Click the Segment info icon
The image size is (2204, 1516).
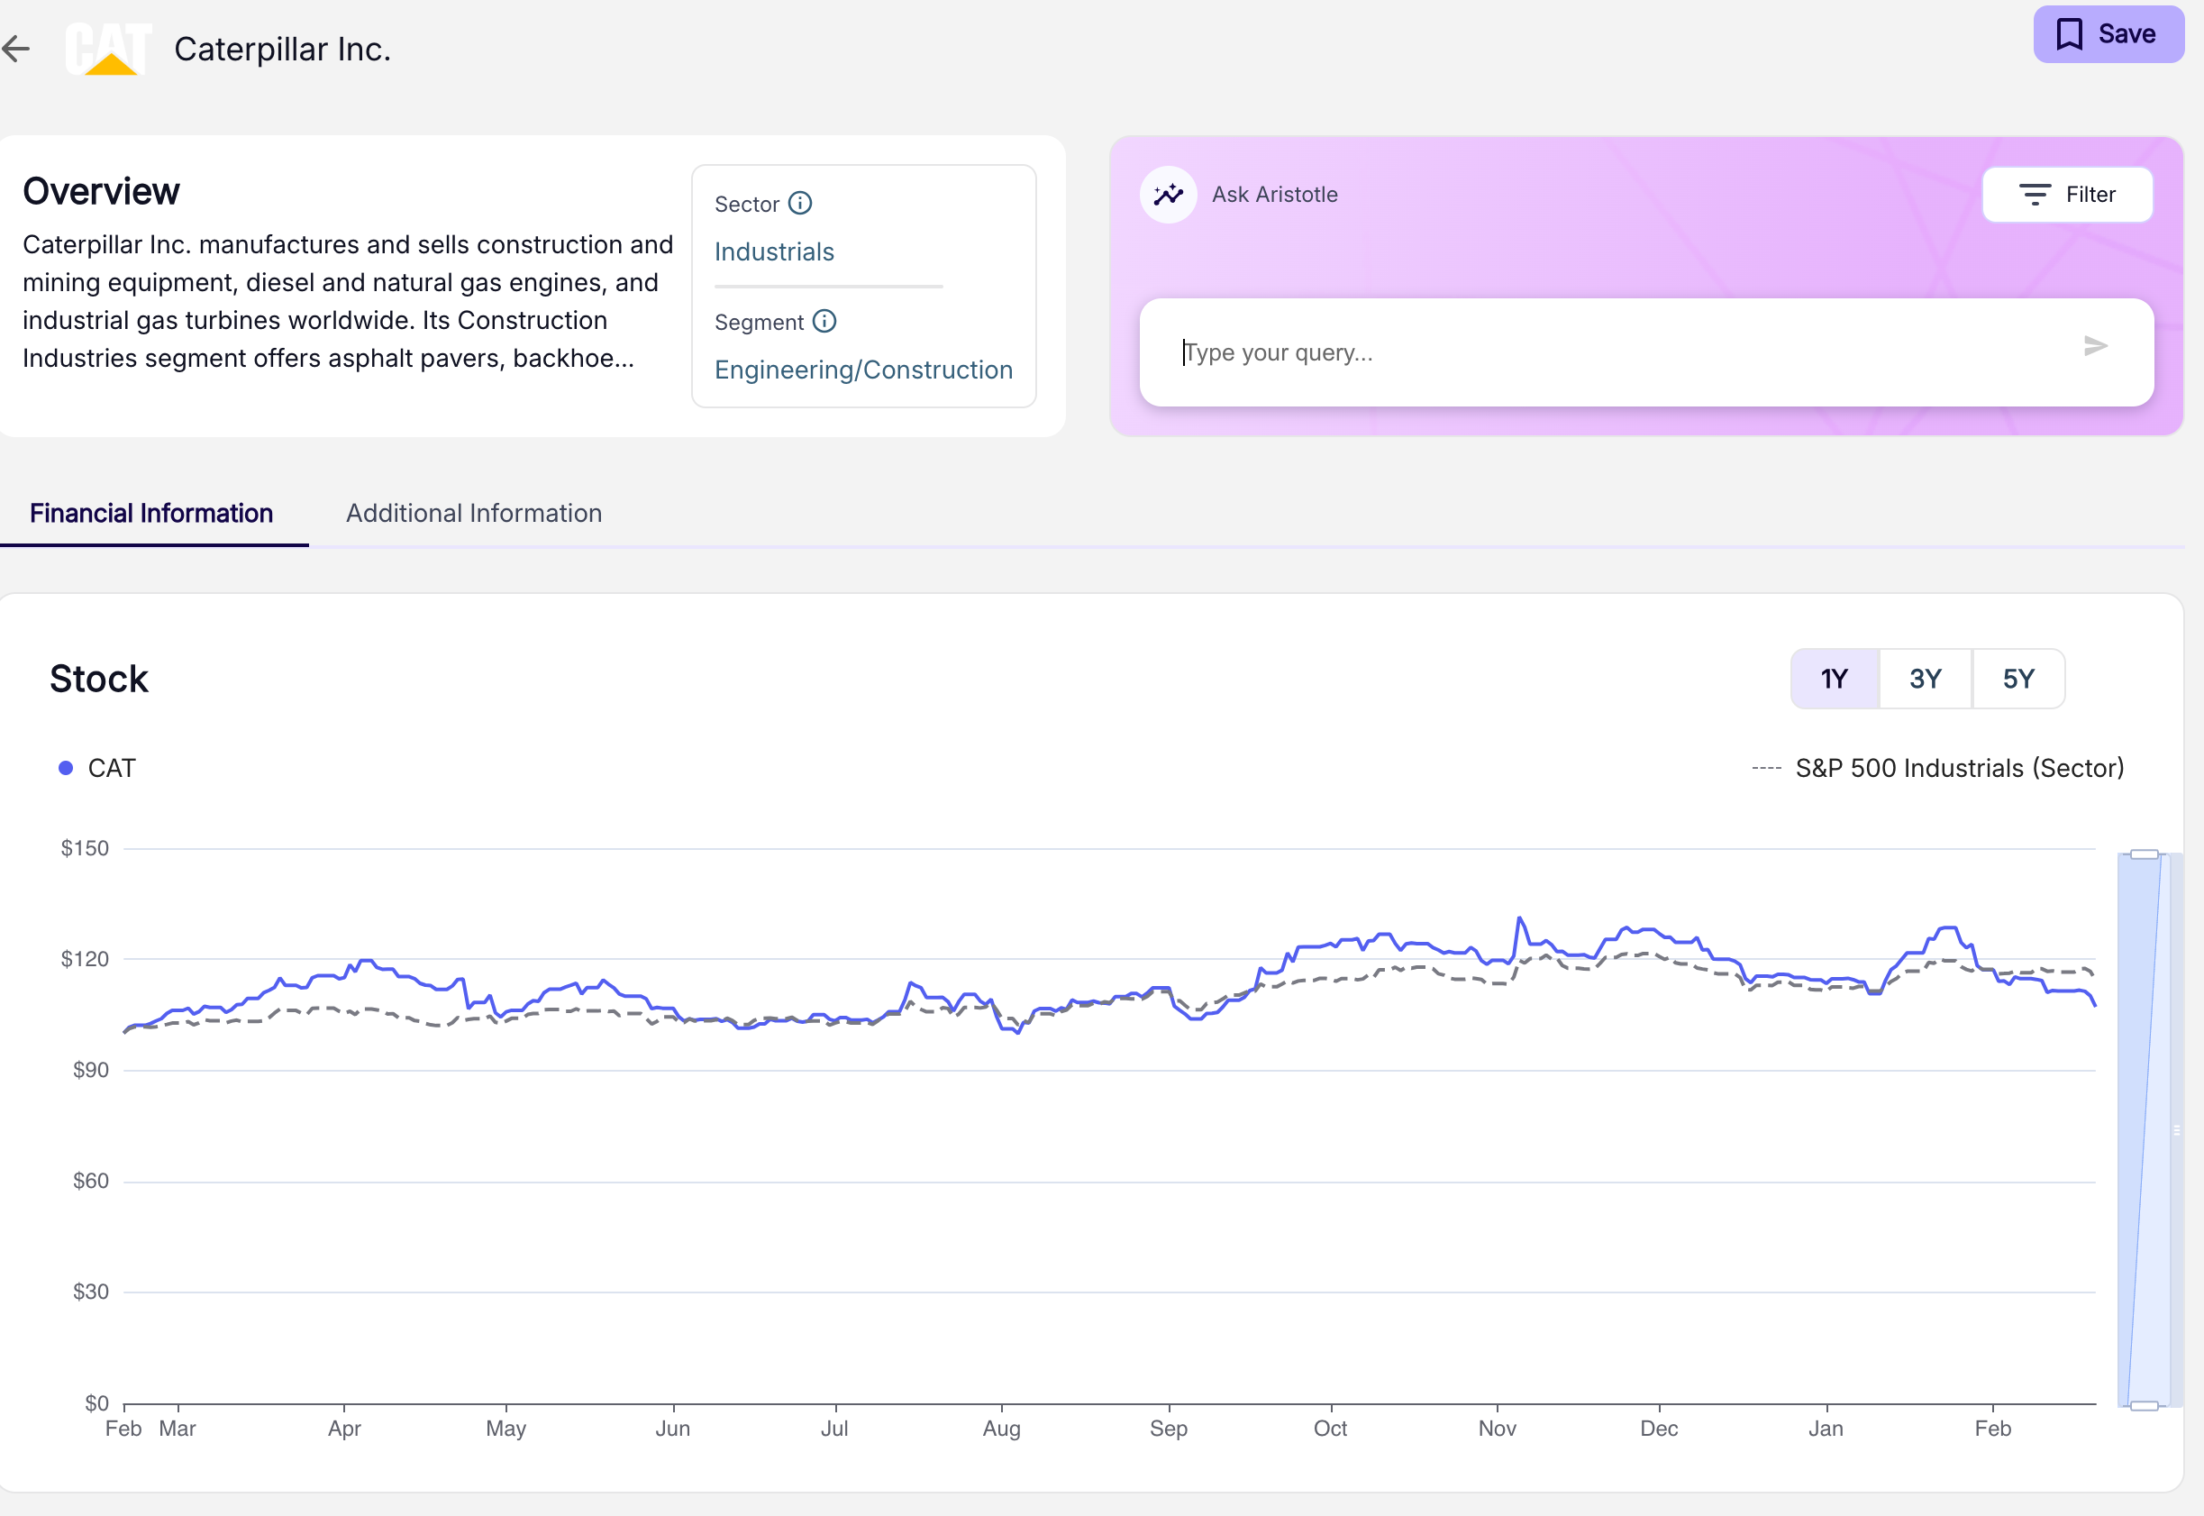coord(825,321)
